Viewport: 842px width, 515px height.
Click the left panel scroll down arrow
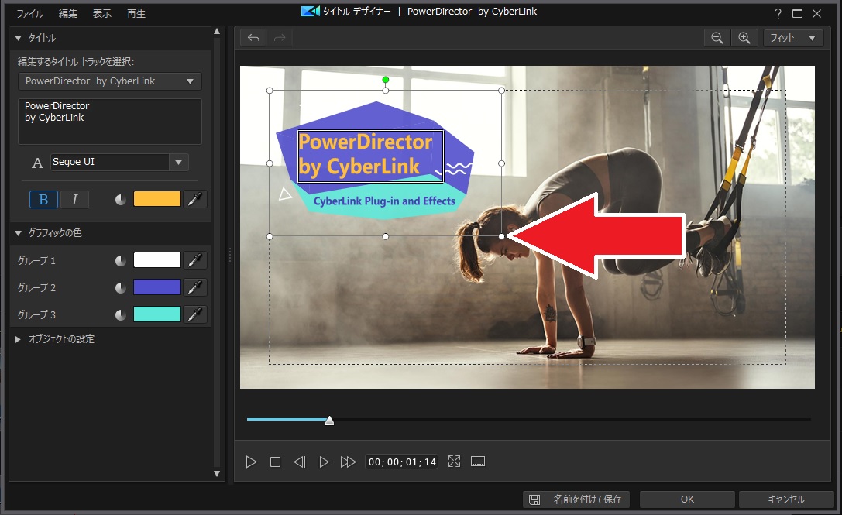tap(217, 474)
